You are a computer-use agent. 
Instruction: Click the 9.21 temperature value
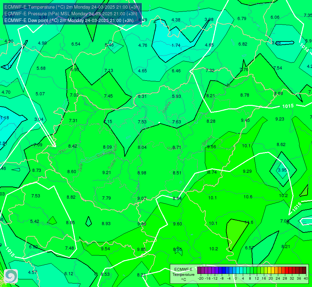pyautogui.click(x=107, y=173)
